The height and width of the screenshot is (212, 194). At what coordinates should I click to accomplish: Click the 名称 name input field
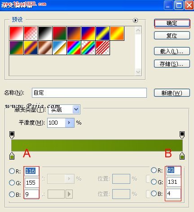(x=89, y=93)
